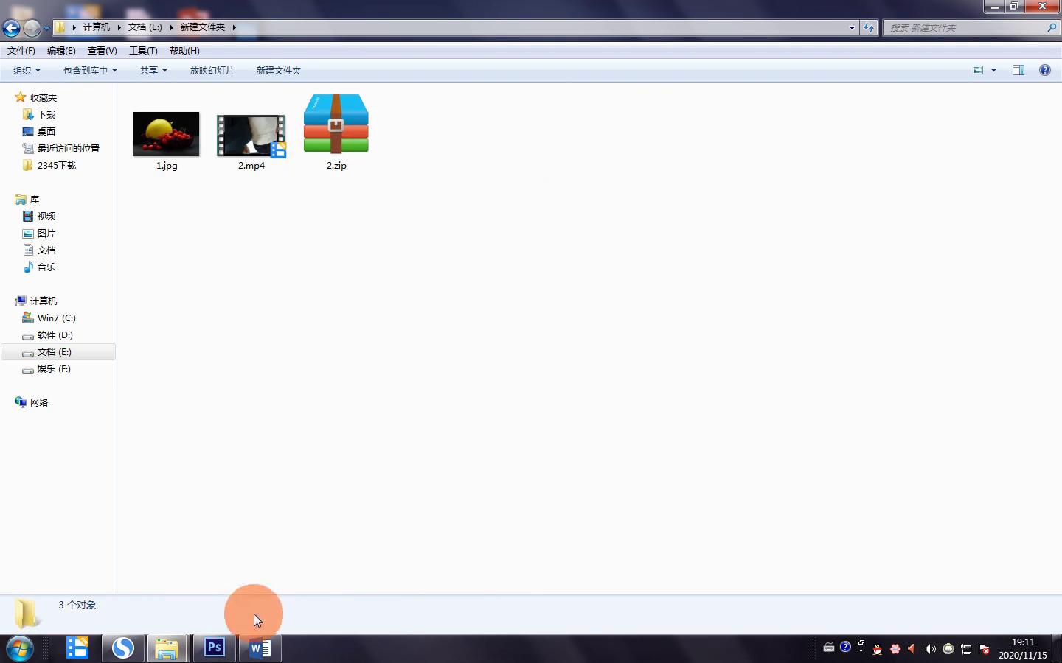Viewport: 1062px width, 663px height.
Task: Click the refresh icon beside address bar
Action: [x=869, y=28]
